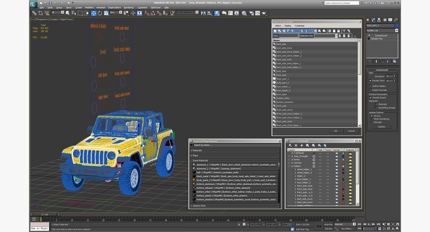Click the Auto Key button

328,224
